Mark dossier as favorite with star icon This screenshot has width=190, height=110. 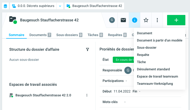pyautogui.click(x=146, y=20)
